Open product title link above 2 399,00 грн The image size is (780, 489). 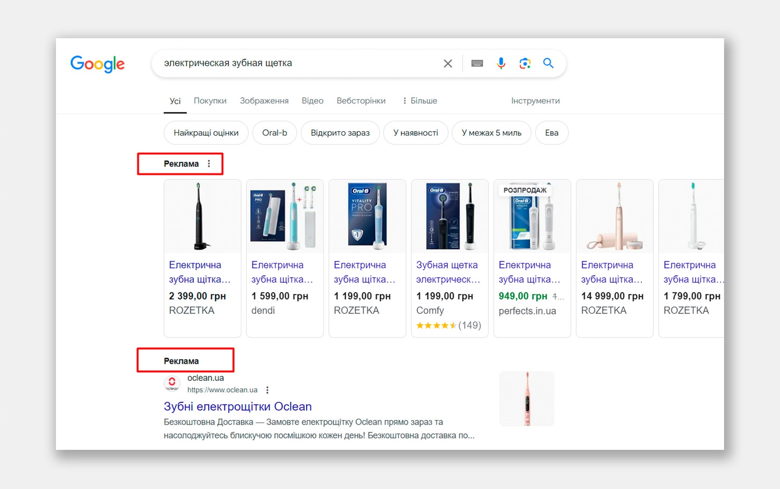199,272
